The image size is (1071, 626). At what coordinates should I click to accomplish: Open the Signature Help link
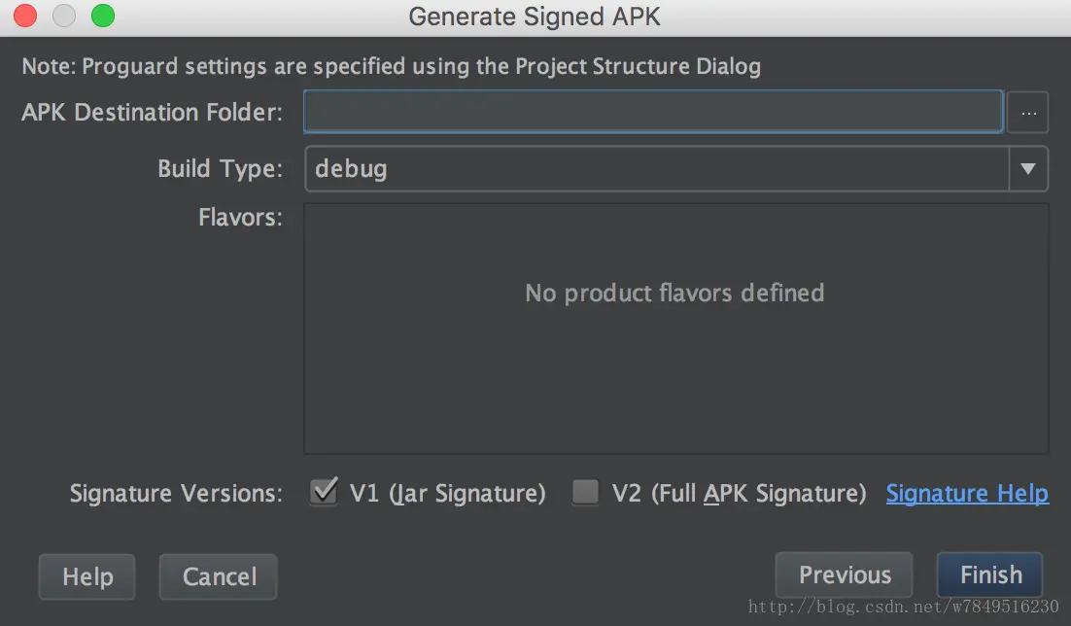tap(967, 494)
